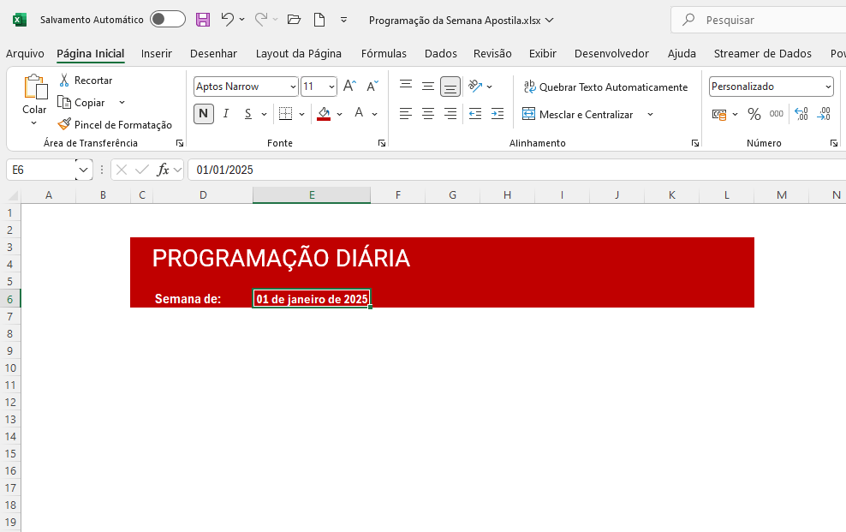Cut selection with Recortar

click(86, 81)
